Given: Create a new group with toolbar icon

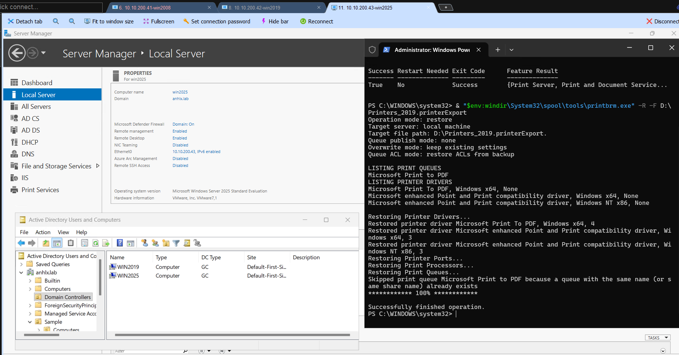Looking at the screenshot, I should pyautogui.click(x=155, y=243).
